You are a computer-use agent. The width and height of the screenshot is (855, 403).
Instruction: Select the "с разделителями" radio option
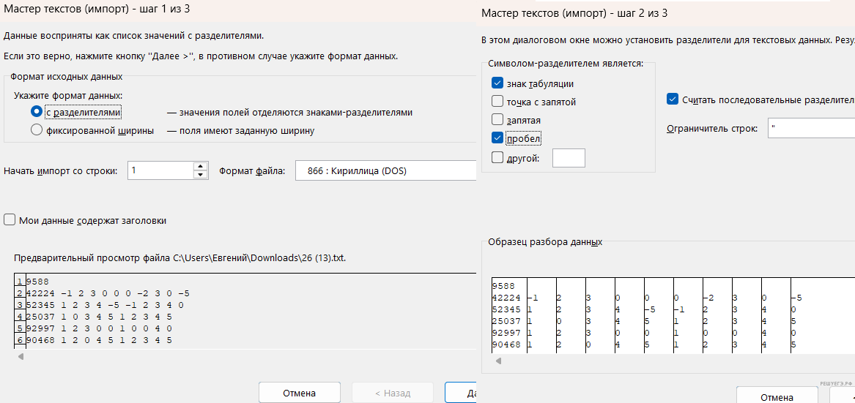tap(37, 113)
